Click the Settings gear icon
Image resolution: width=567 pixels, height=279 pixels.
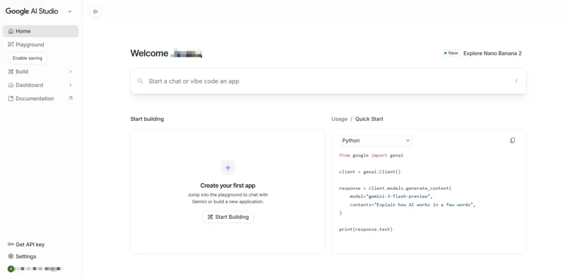click(11, 256)
